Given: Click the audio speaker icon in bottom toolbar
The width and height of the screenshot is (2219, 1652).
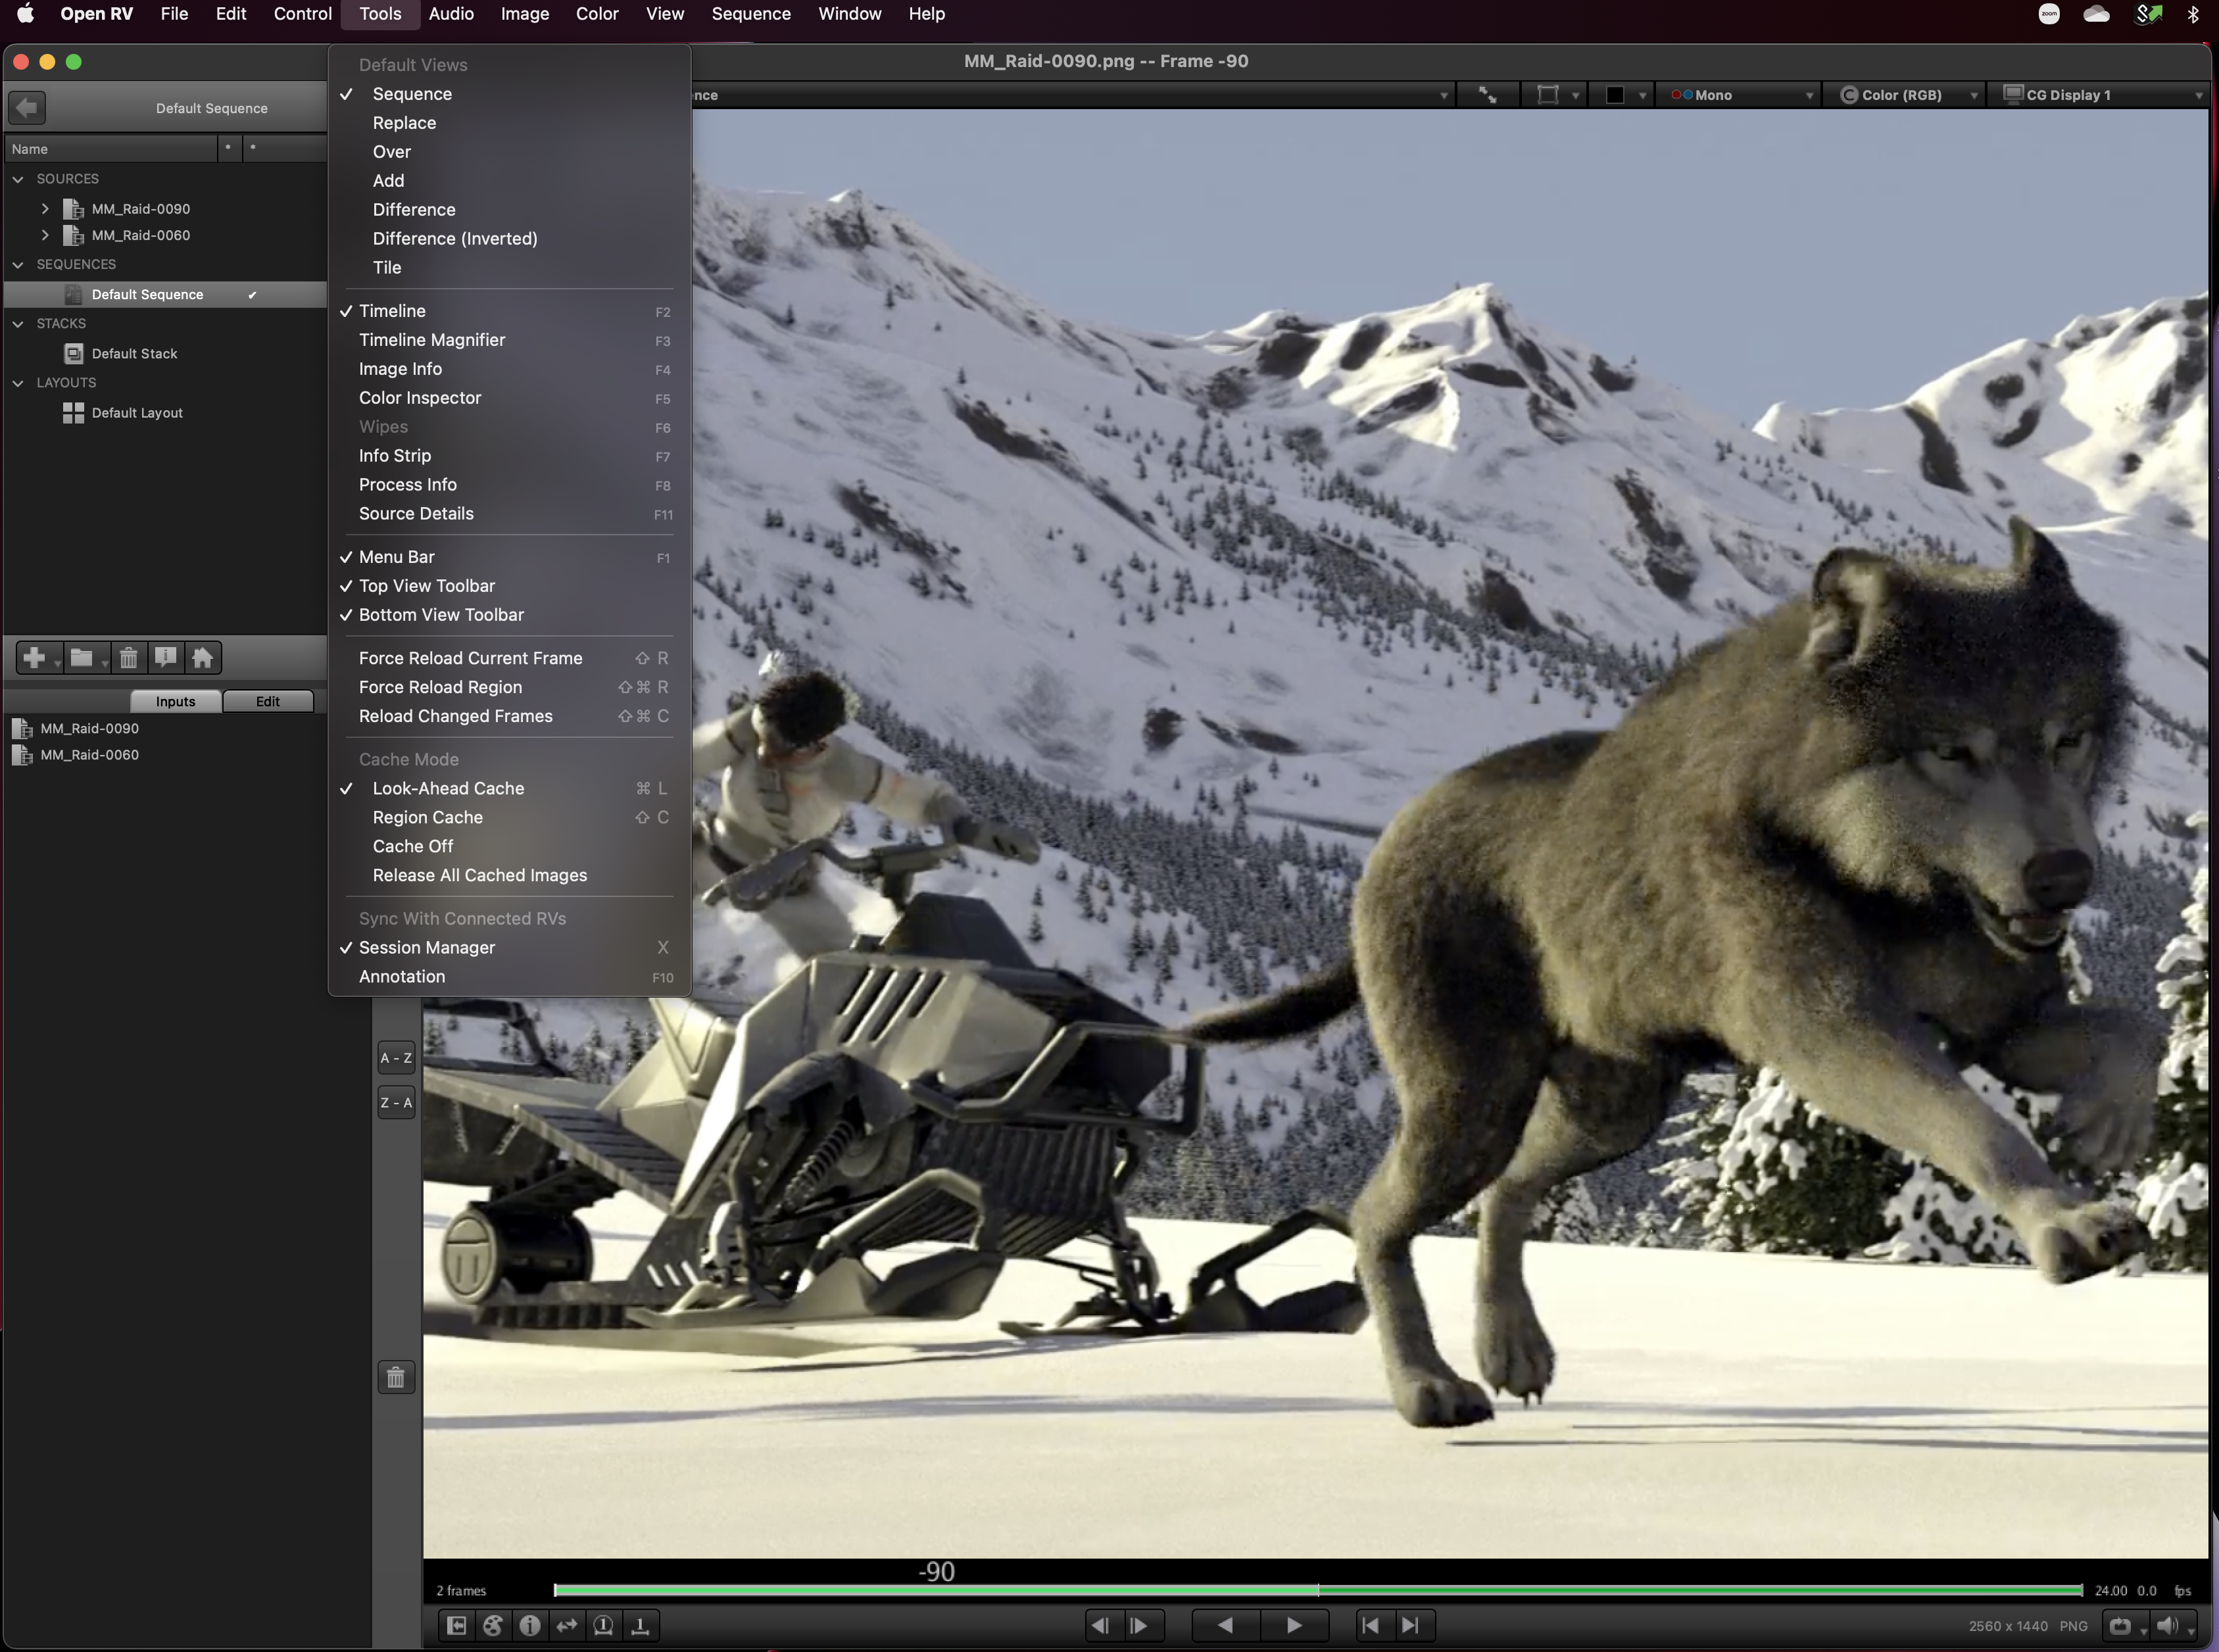Looking at the screenshot, I should coord(2166,1625).
